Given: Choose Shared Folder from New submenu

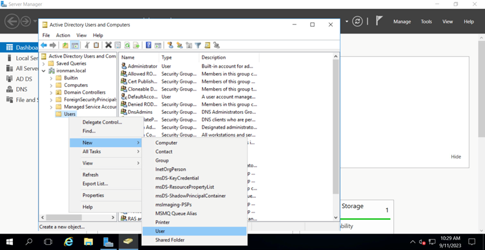Looking at the screenshot, I should click(194, 240).
